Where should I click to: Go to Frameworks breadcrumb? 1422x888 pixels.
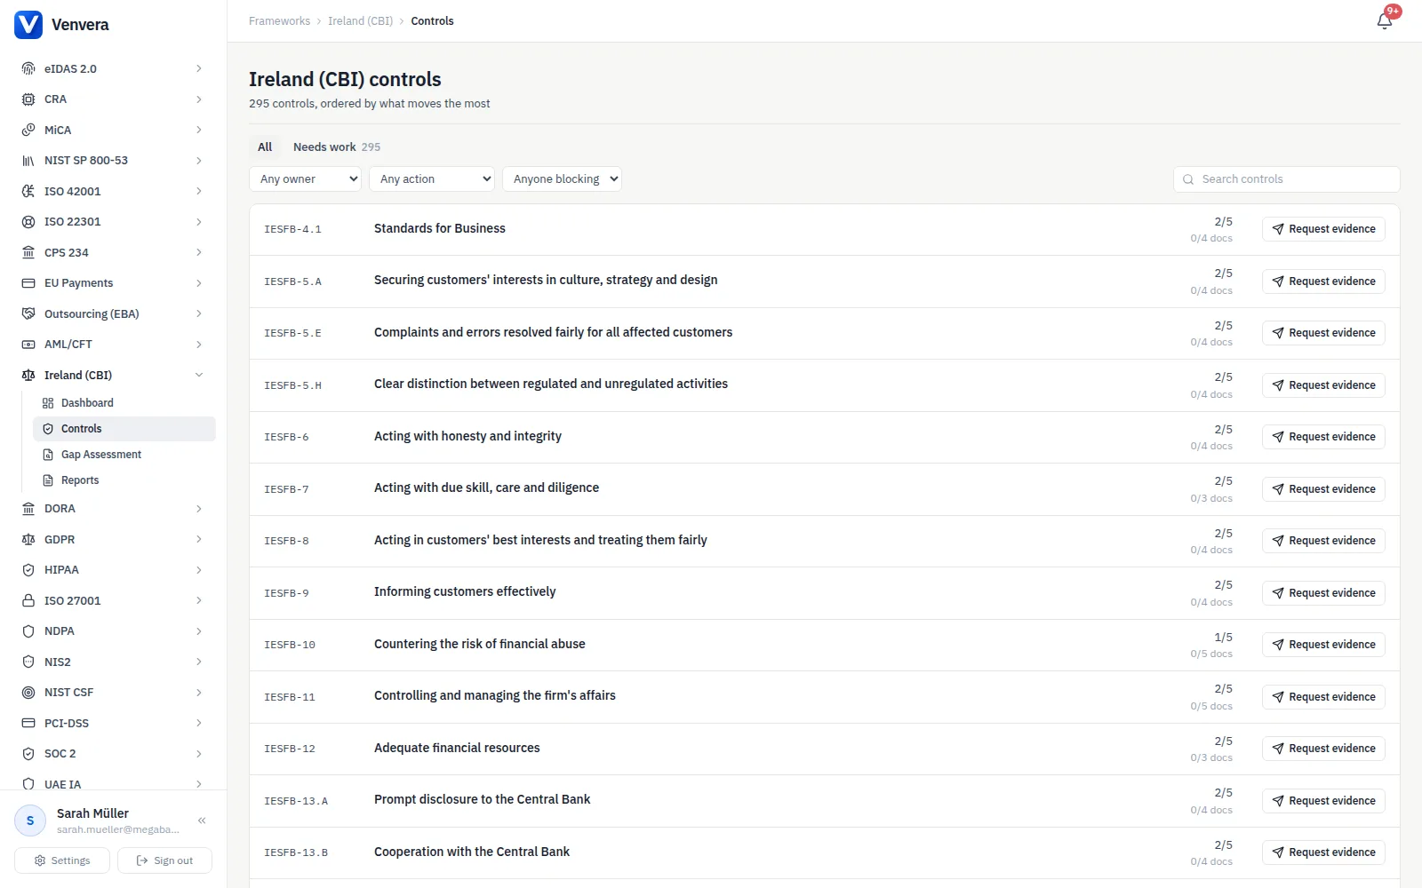tap(279, 21)
